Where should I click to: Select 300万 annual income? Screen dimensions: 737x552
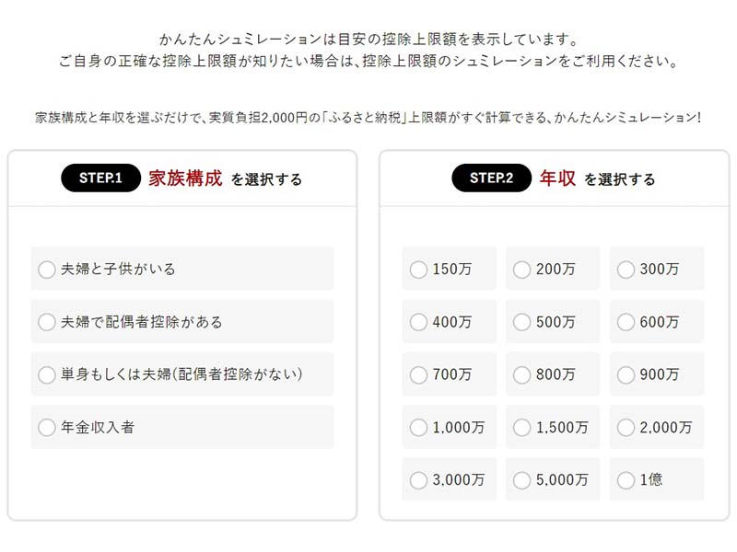(626, 270)
